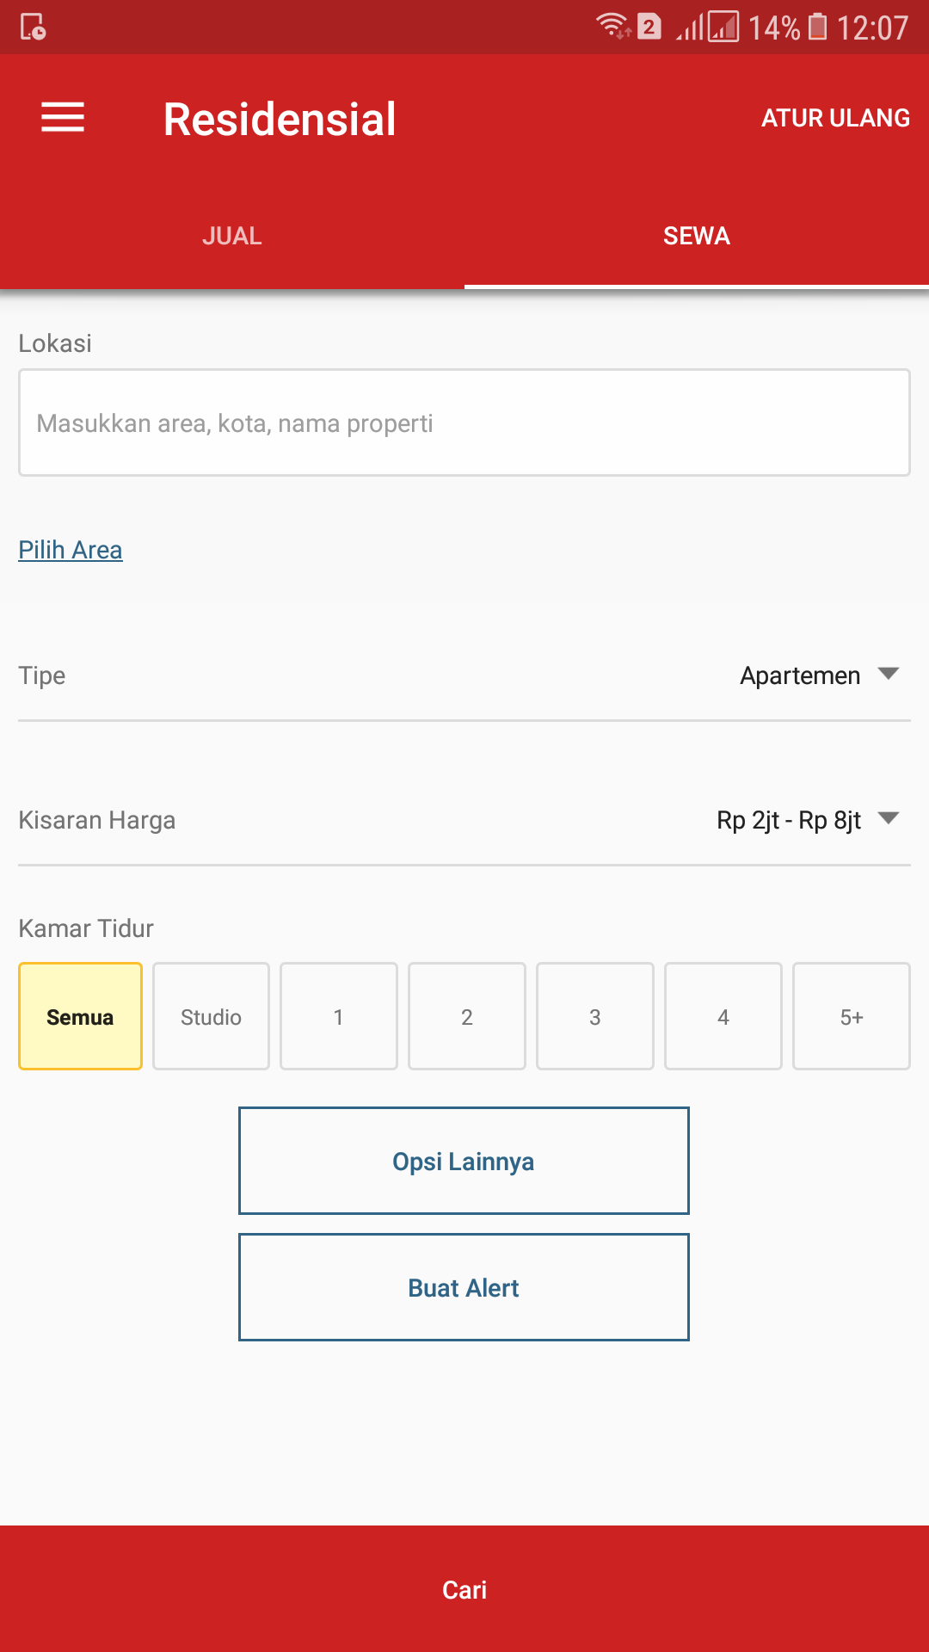The image size is (929, 1652).
Task: Choose 2 bedrooms filter
Action: click(x=466, y=1016)
